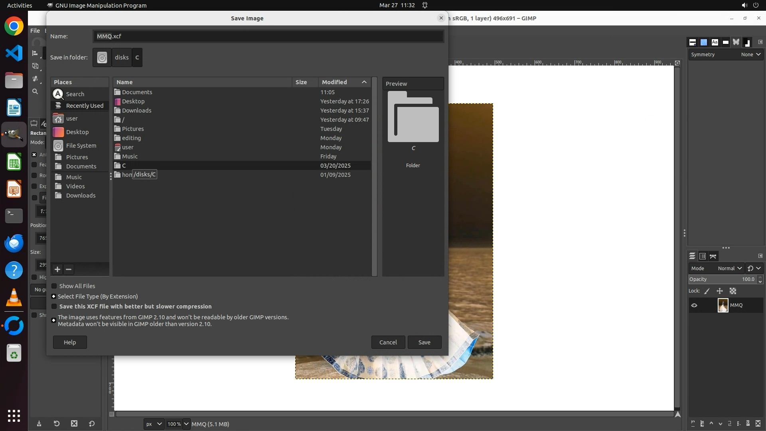Expand Select File Type By Extension
Screen dimensions: 766x431
pos(54,297)
